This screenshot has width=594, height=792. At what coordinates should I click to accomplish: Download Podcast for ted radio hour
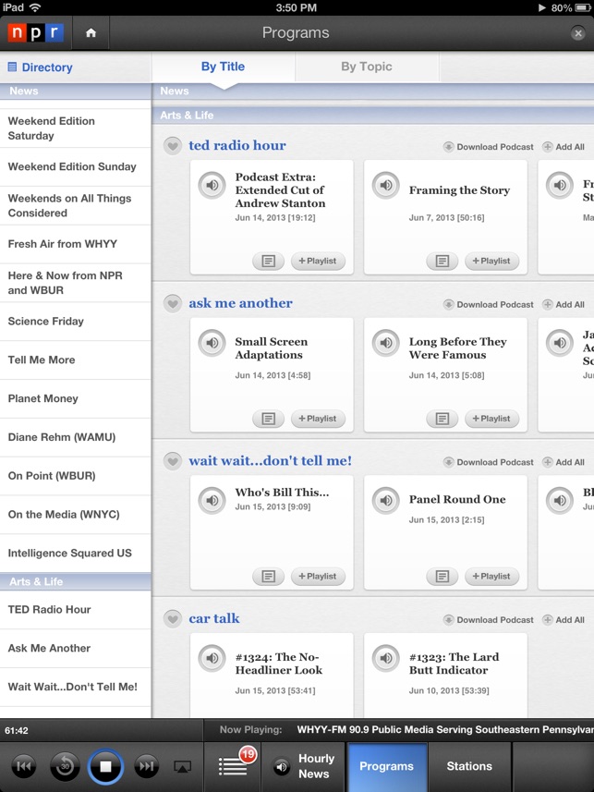tap(489, 147)
